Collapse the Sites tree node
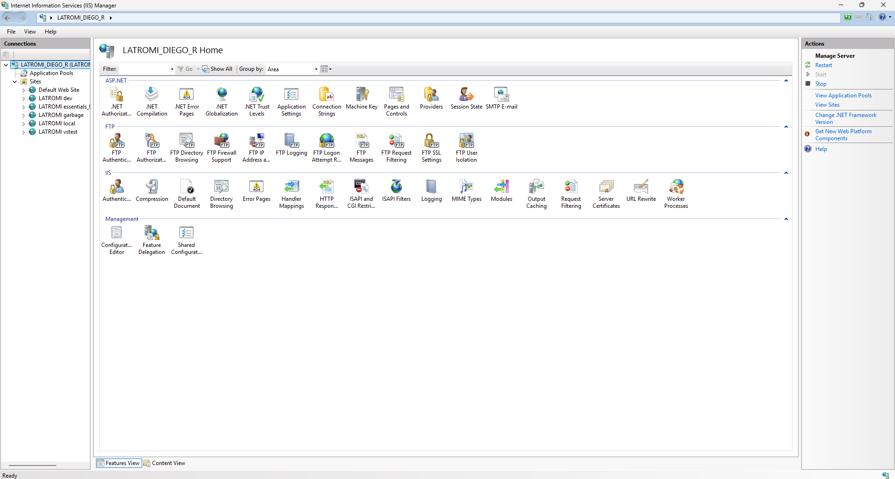This screenshot has width=895, height=479. pos(15,82)
